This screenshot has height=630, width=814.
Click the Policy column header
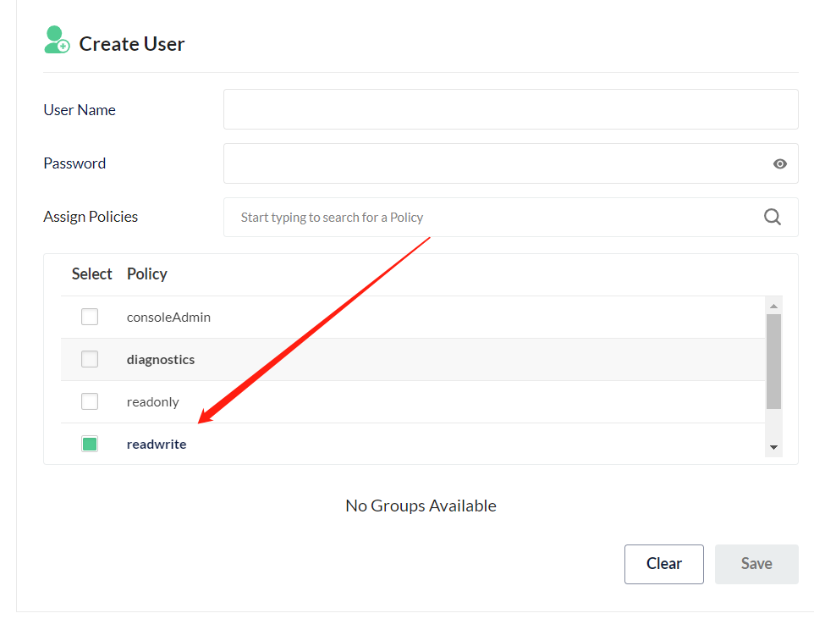[x=147, y=274]
